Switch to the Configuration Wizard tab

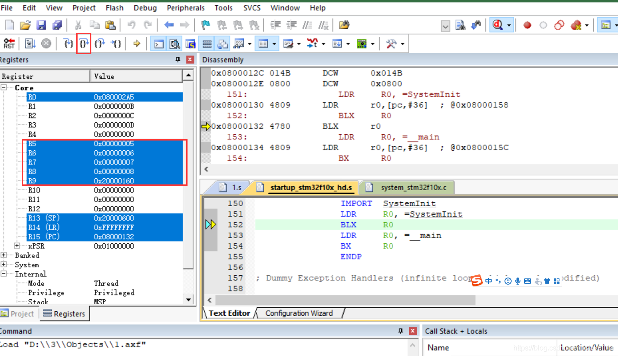point(299,313)
